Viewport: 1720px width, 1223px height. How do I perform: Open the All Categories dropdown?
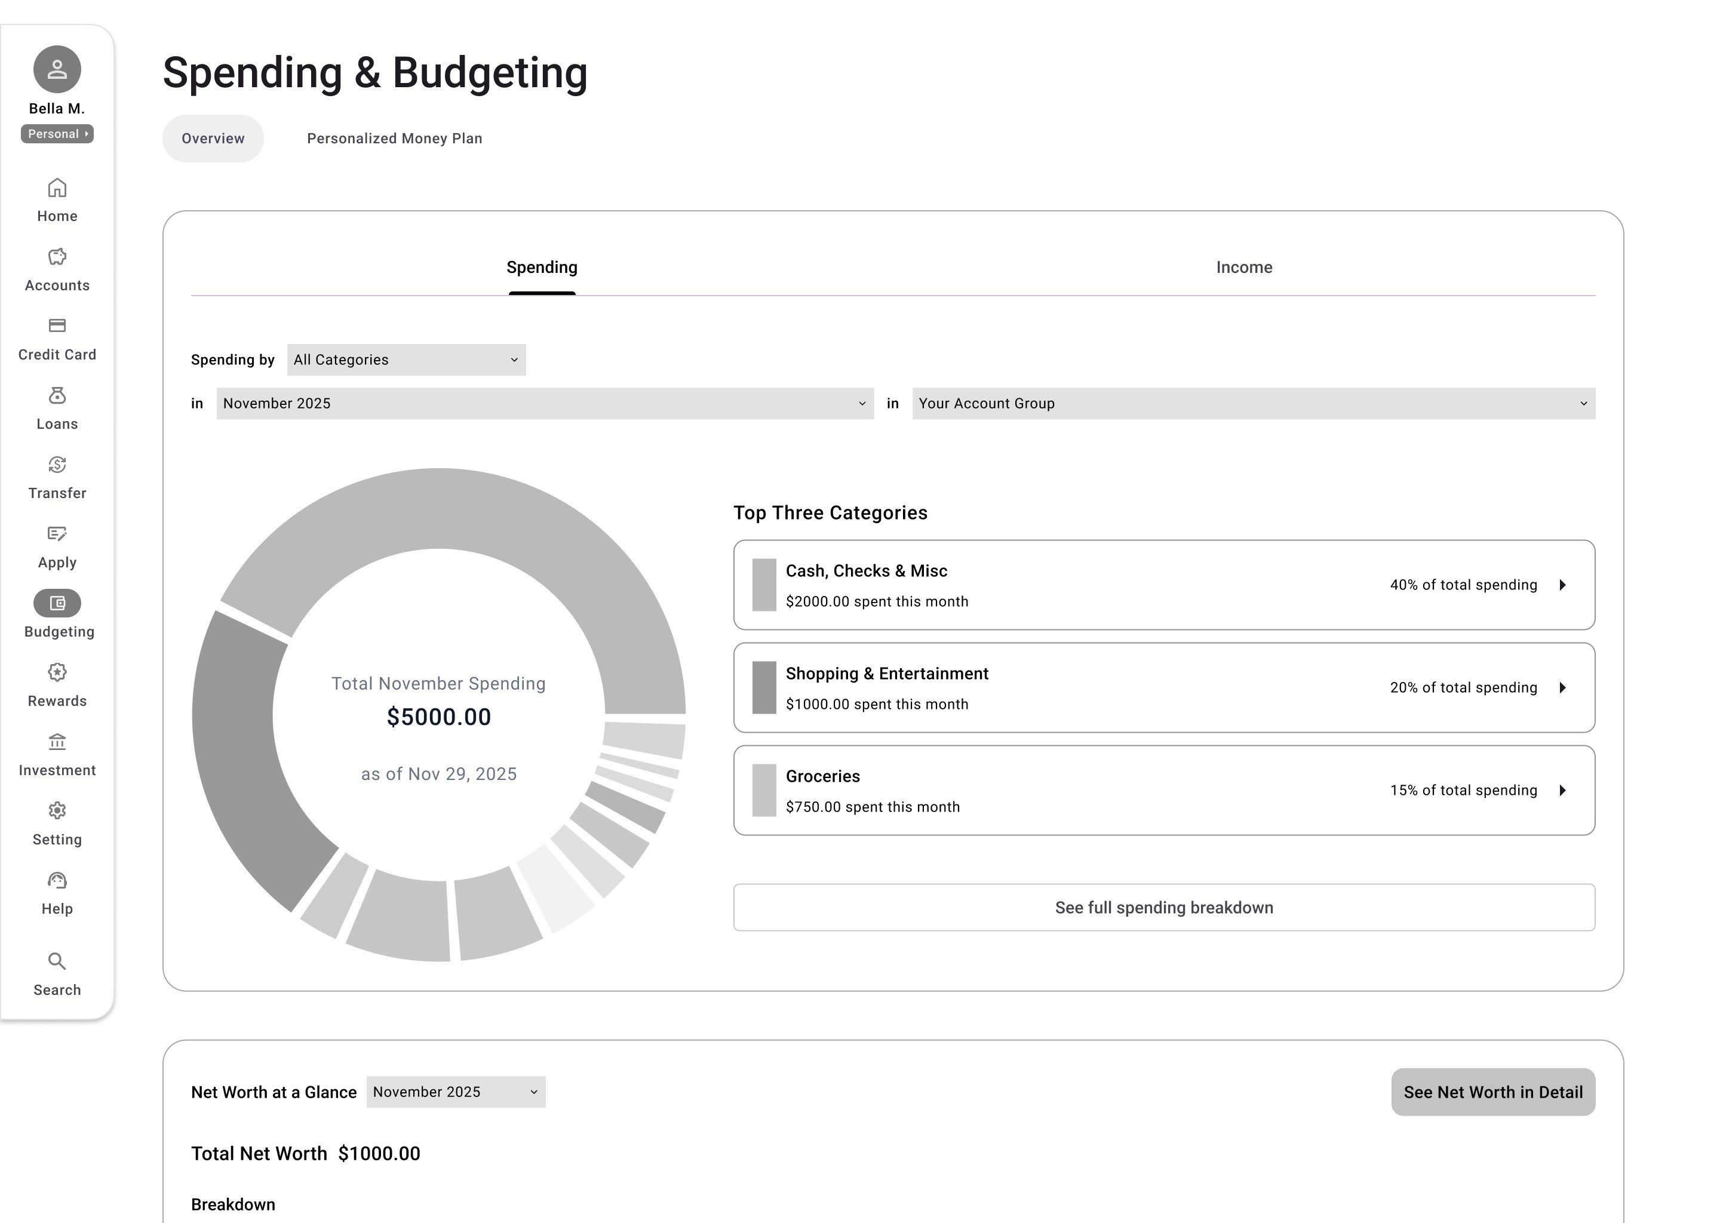pos(406,360)
